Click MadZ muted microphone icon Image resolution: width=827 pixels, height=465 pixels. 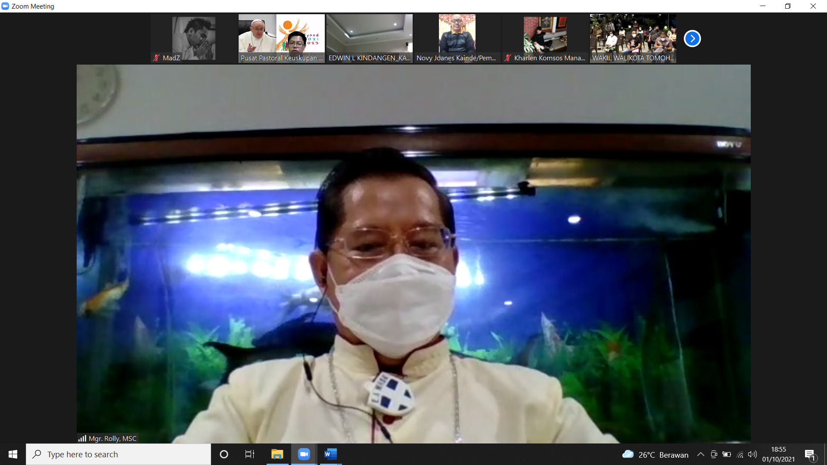point(156,58)
